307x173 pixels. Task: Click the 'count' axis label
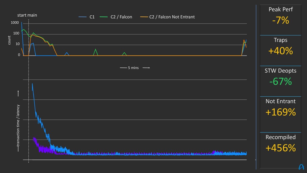[9, 40]
